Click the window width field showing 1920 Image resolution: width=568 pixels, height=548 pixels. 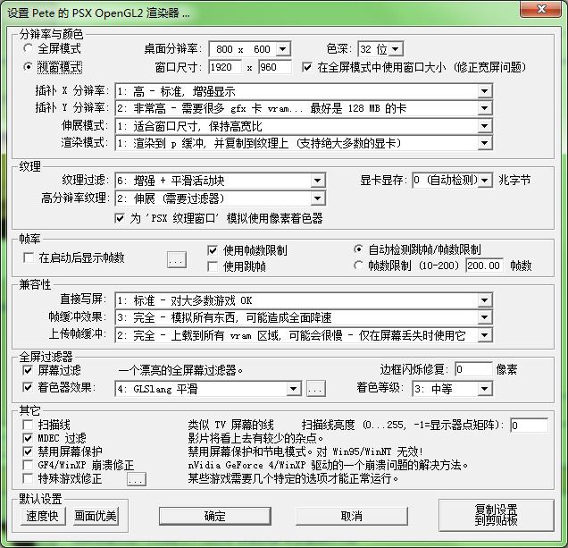[x=225, y=67]
